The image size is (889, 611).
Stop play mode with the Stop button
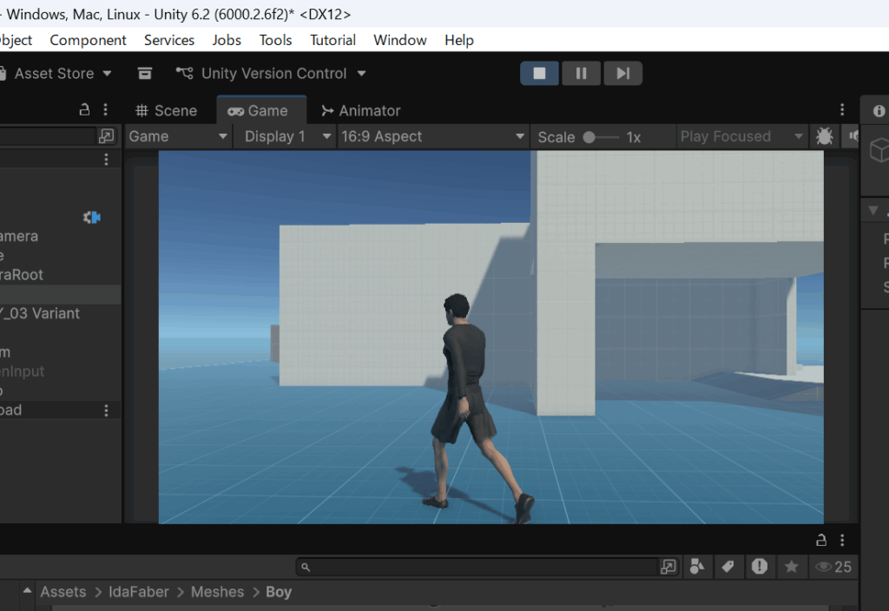pyautogui.click(x=540, y=74)
